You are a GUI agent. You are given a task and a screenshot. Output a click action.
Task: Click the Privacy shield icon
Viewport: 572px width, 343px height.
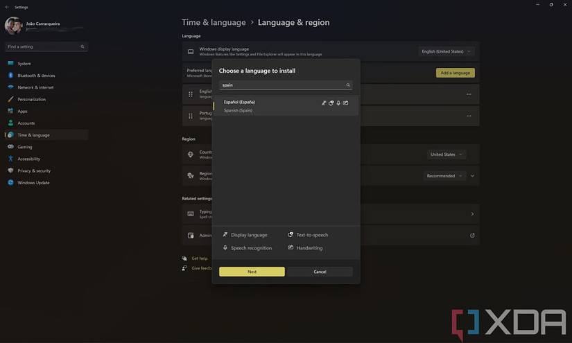pyautogui.click(x=10, y=170)
